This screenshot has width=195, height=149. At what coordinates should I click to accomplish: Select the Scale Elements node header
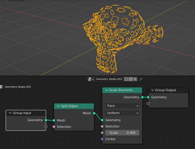click(122, 90)
